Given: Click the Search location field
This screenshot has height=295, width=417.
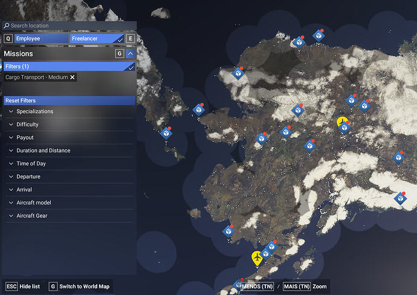Looking at the screenshot, I should point(69,25).
